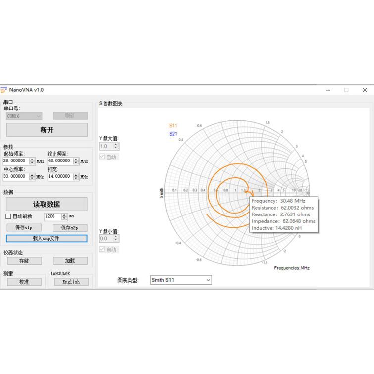Minimize the NanoVNA window

coord(328,90)
